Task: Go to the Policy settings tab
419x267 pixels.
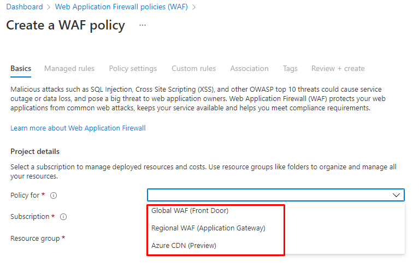Action: coord(133,68)
